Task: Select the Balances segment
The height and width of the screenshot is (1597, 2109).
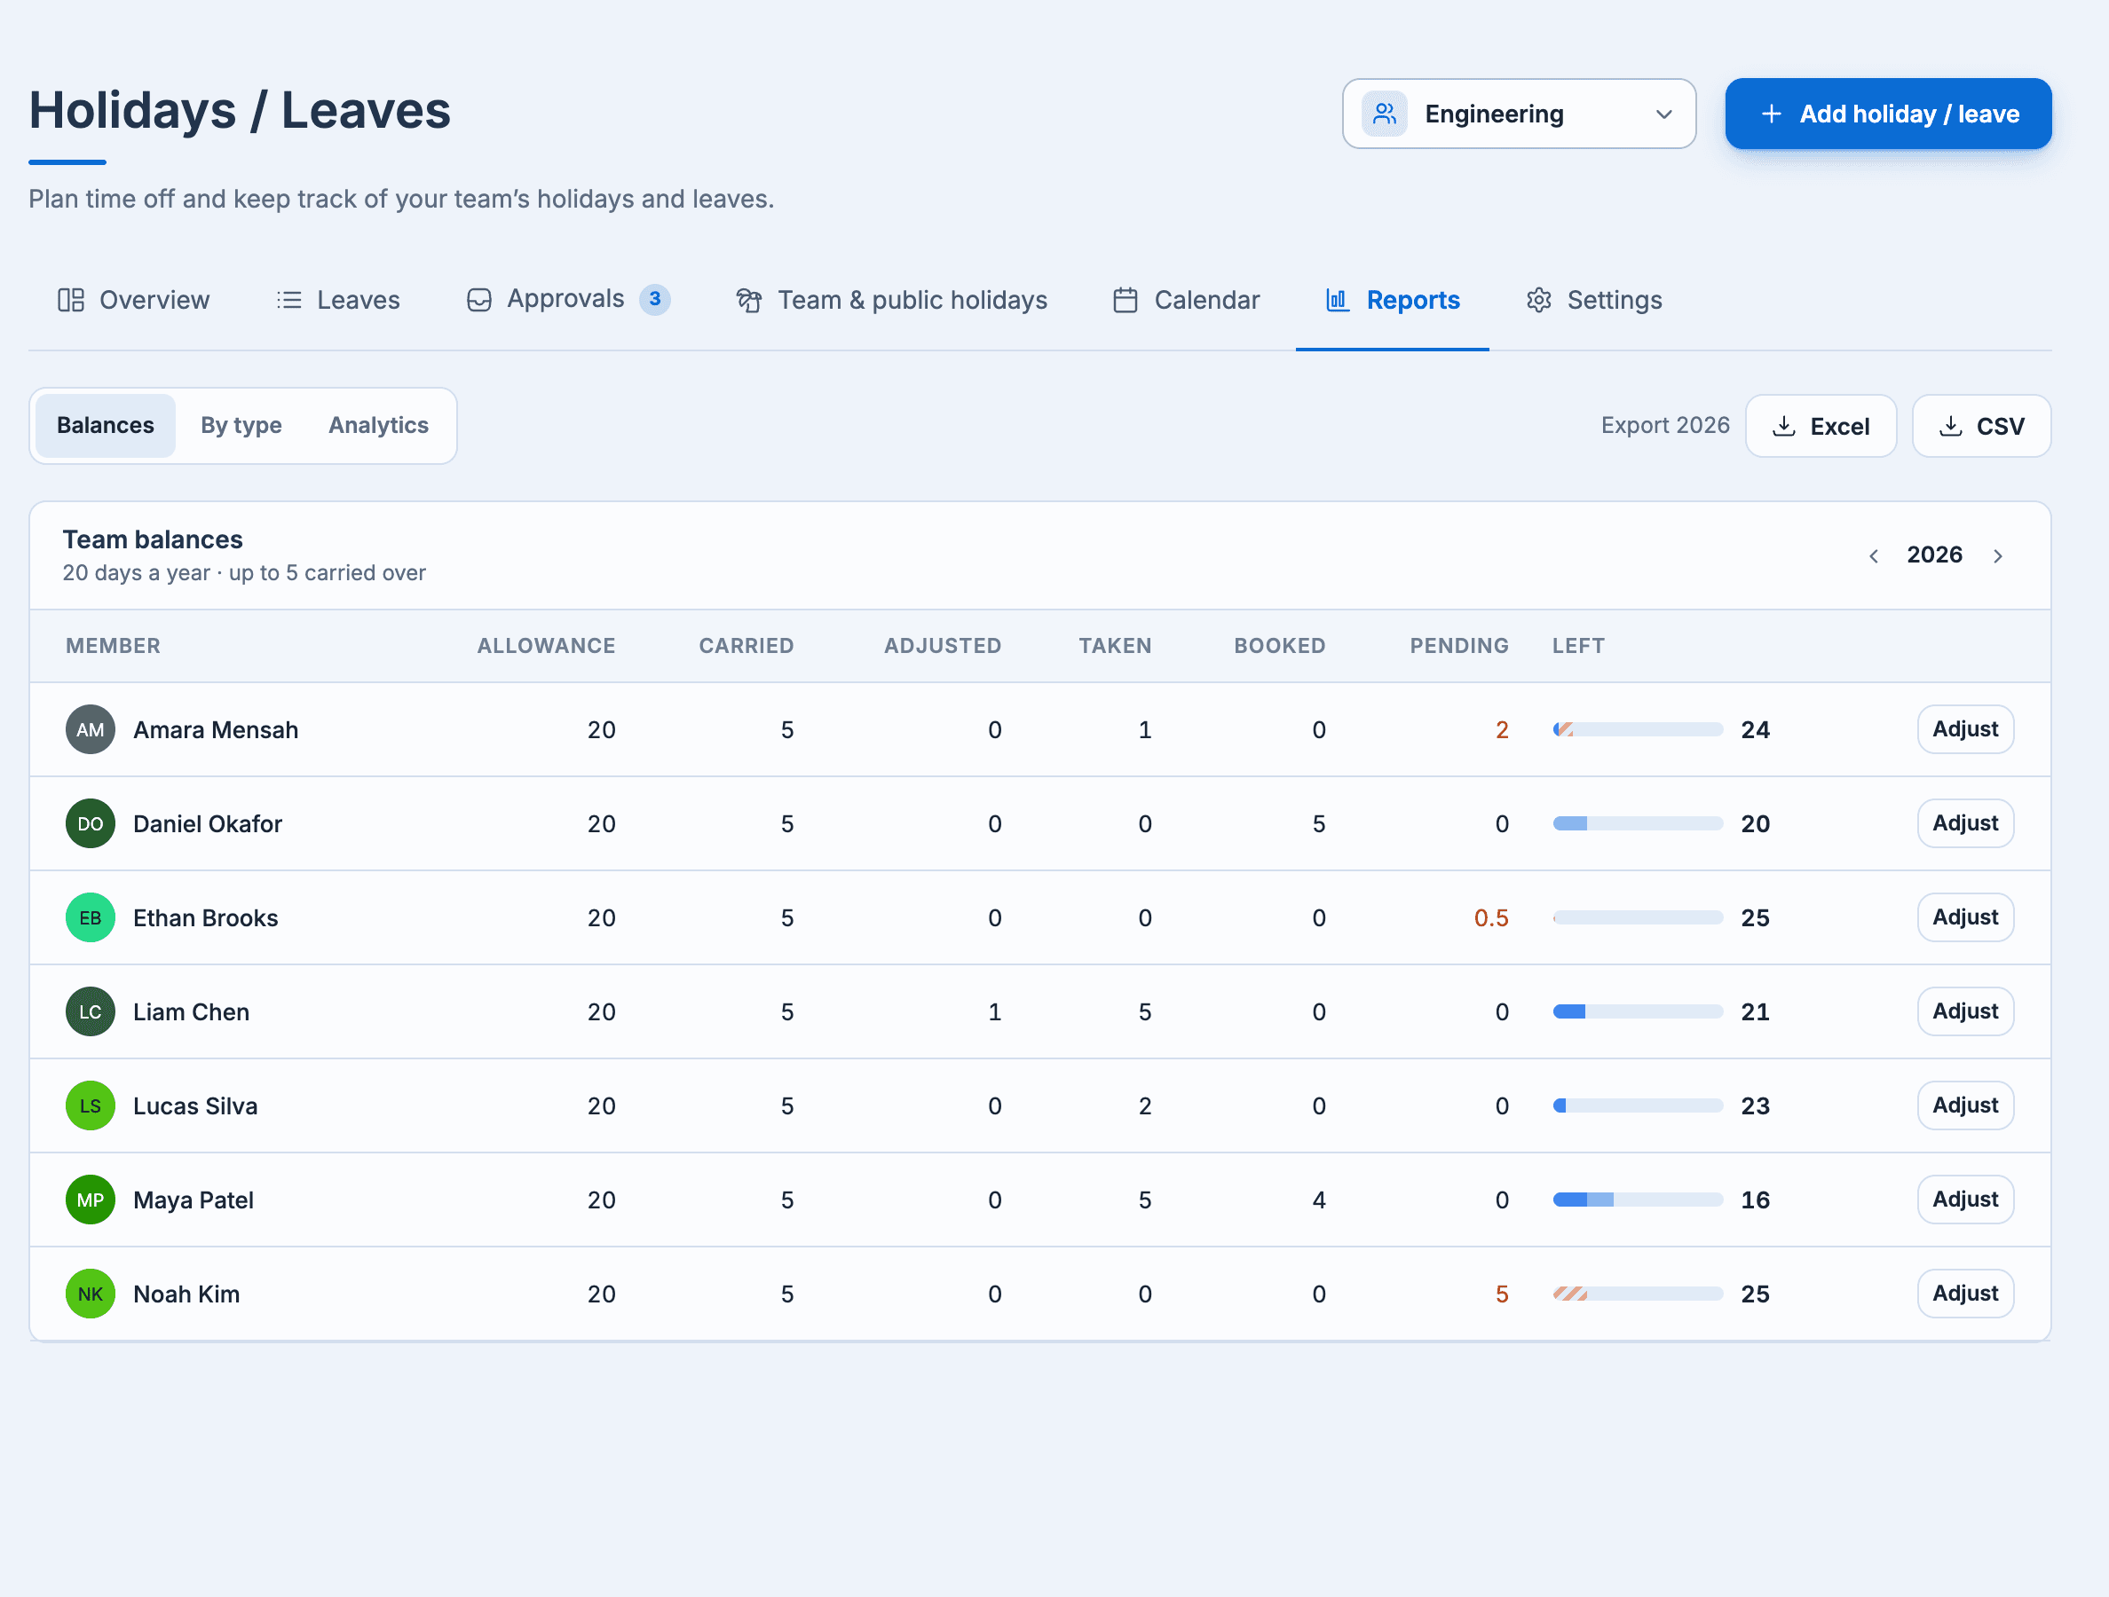Action: [x=105, y=425]
